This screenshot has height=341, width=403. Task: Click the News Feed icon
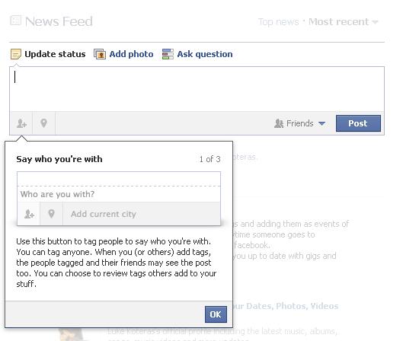point(15,21)
